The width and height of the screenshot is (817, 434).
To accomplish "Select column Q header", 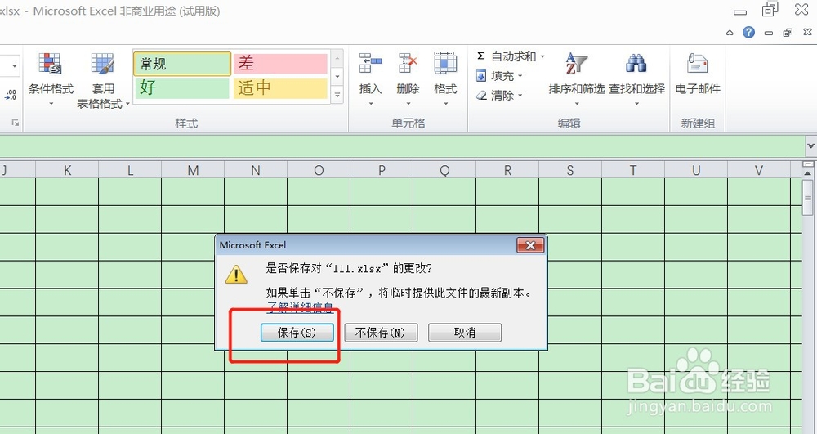I will [444, 170].
